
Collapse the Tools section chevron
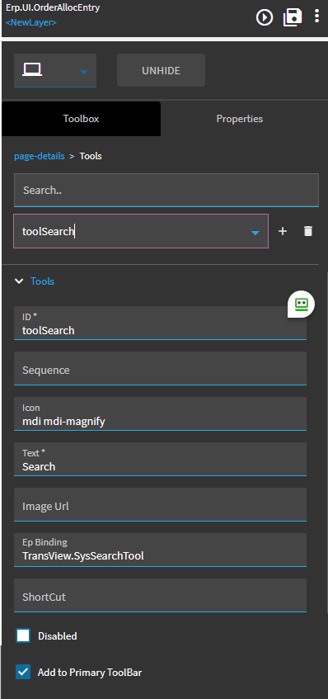19,281
